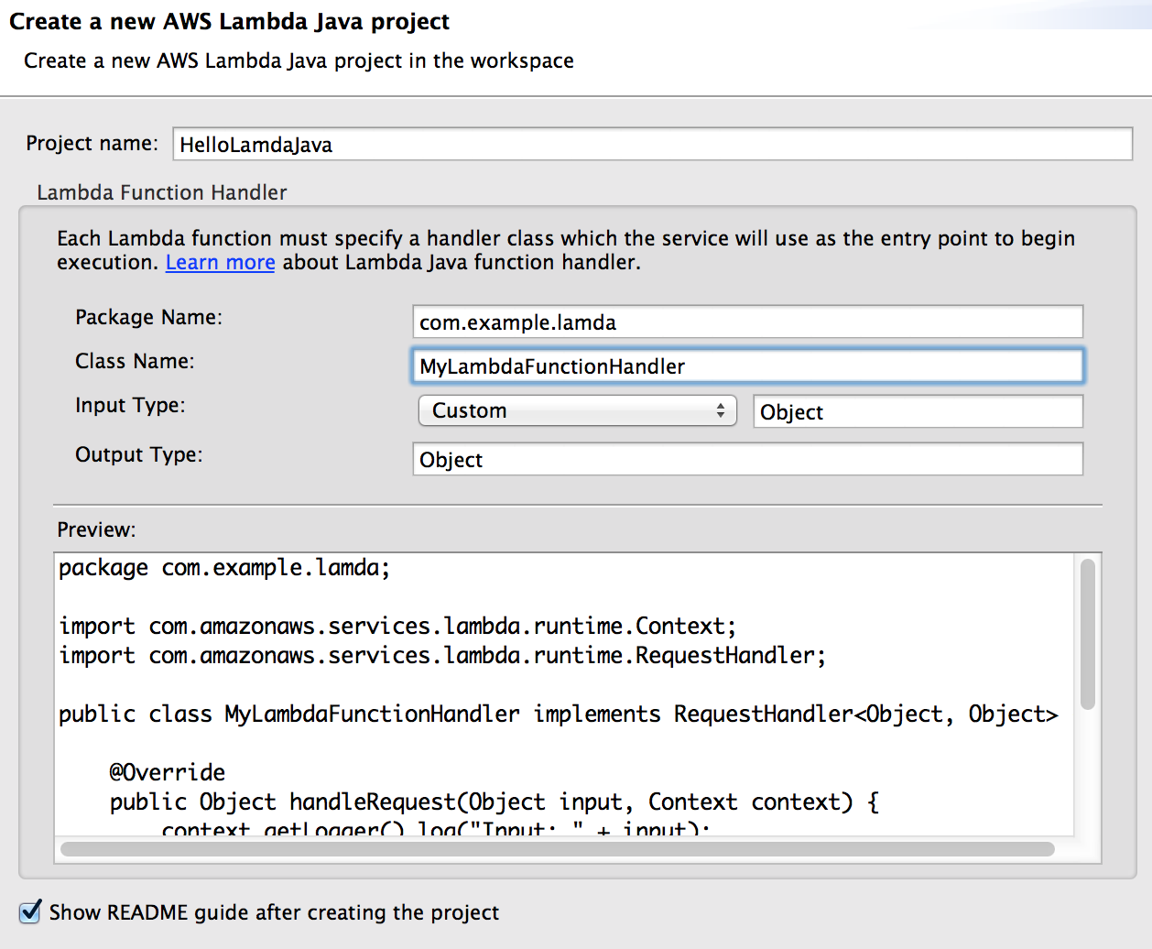Click the Output Type field

pos(746,459)
